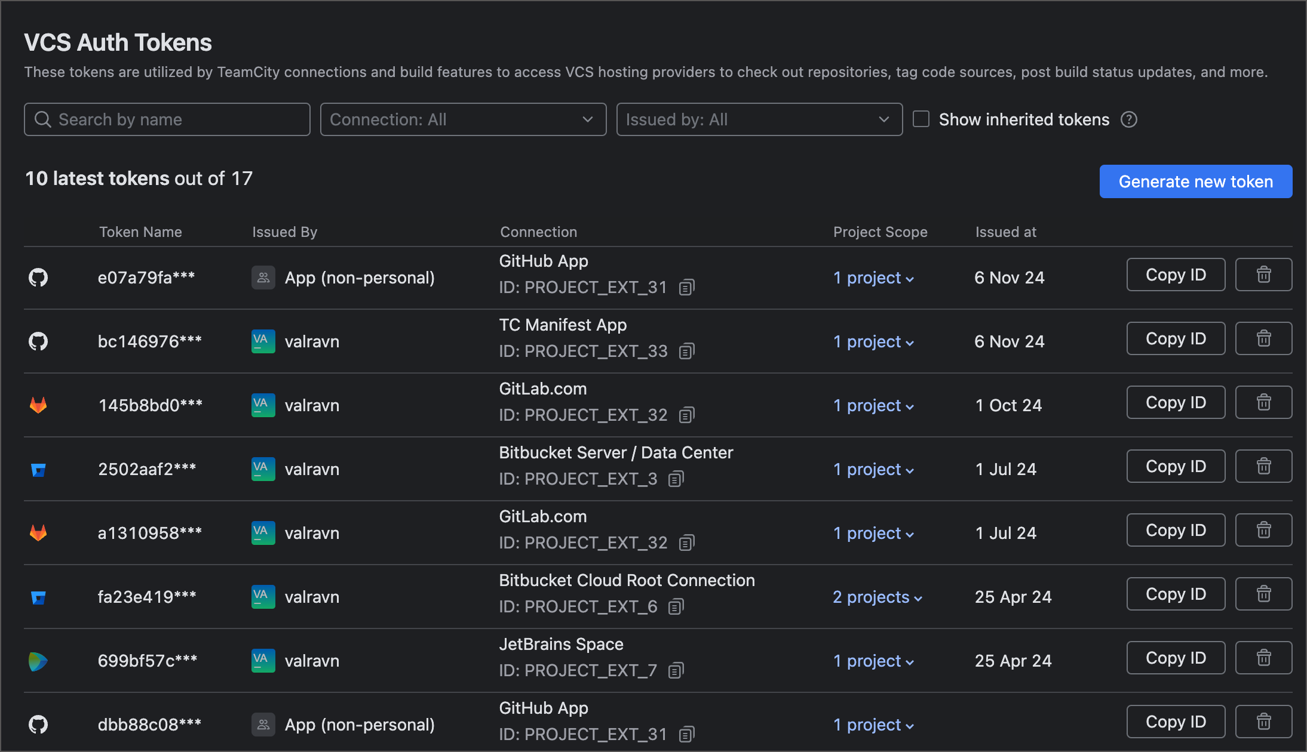Click help icon beside Show inherited tokens
1307x752 pixels.
[1128, 119]
